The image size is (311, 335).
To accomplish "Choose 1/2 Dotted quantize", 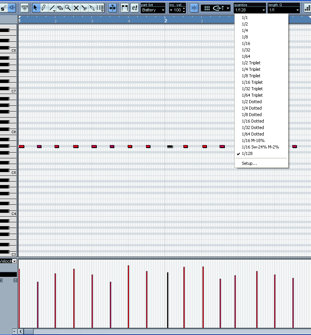I will point(261,102).
